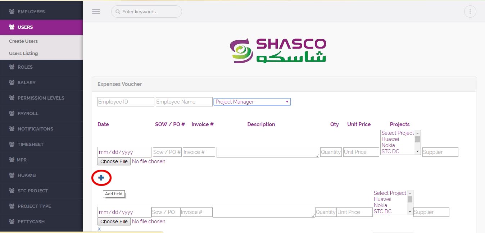Open Permission Levels in sidebar
The image size is (485, 233).
pos(41,98)
